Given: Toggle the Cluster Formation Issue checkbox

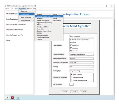Looking at the screenshot, I should (x=72, y=80).
